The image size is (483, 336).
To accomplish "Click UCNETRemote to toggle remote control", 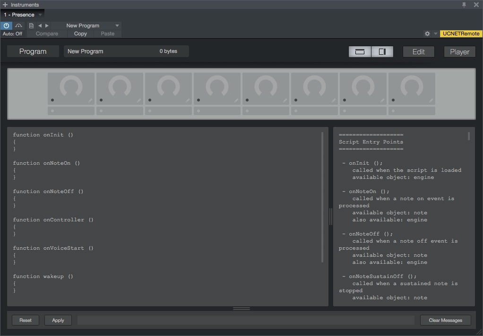I will [460, 34].
